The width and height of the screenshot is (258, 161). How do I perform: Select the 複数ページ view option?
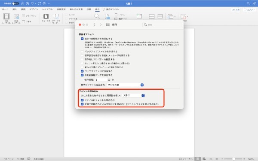click(121, 19)
